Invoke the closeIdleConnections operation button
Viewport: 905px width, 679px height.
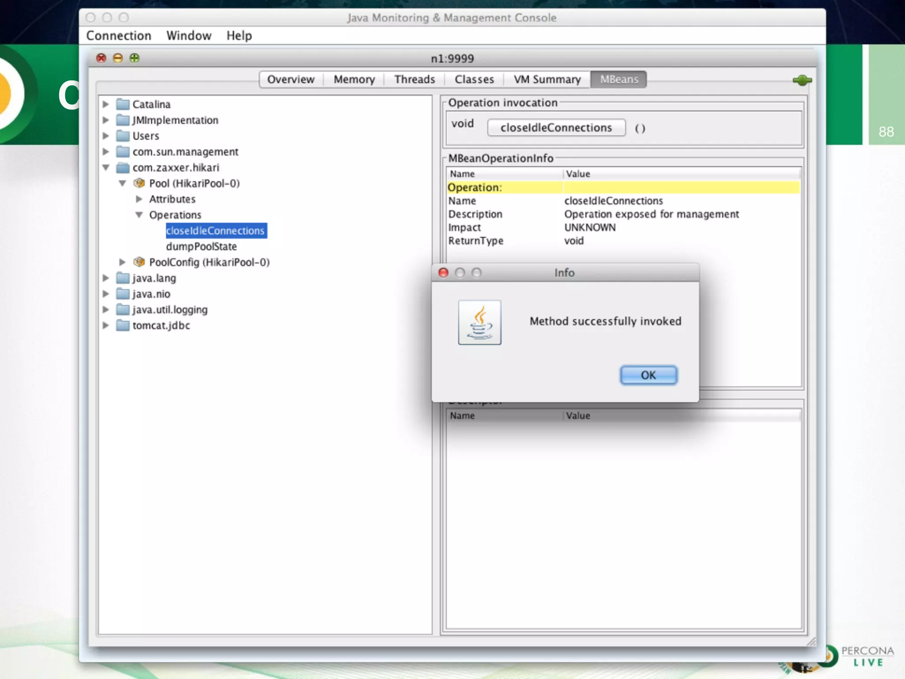pyautogui.click(x=556, y=128)
